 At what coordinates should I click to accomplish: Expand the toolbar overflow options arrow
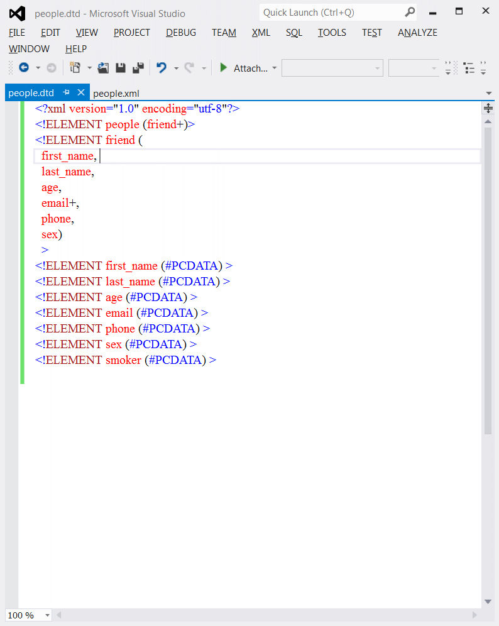pos(483,69)
